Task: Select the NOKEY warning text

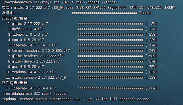Action: click(170, 8)
